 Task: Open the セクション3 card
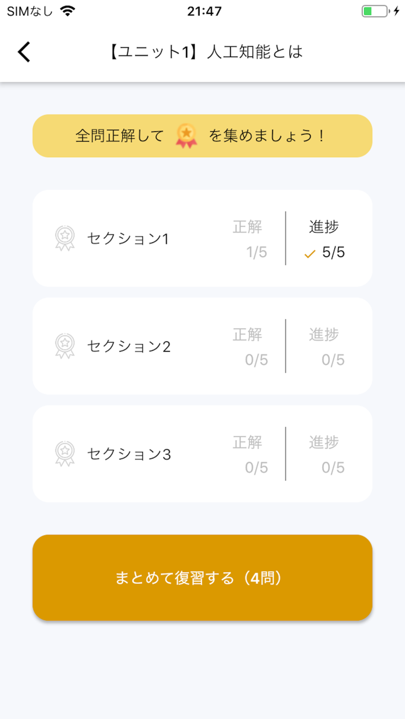pyautogui.click(x=203, y=454)
